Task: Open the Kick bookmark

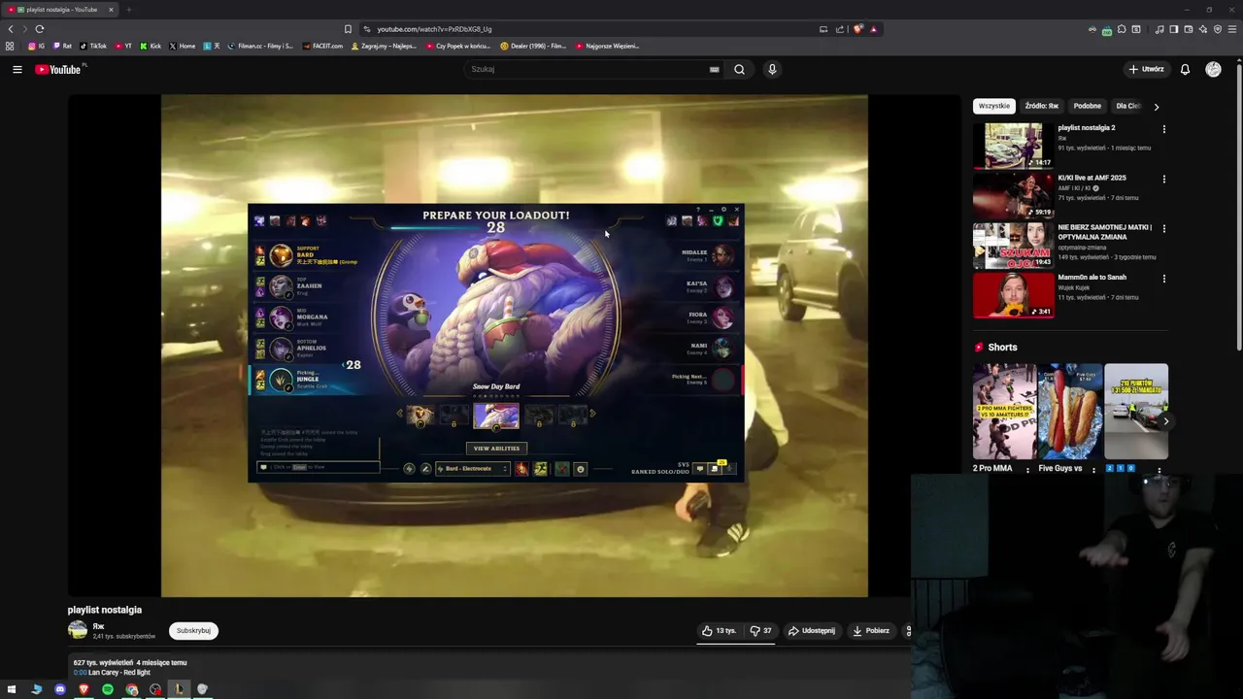Action: click(x=151, y=46)
